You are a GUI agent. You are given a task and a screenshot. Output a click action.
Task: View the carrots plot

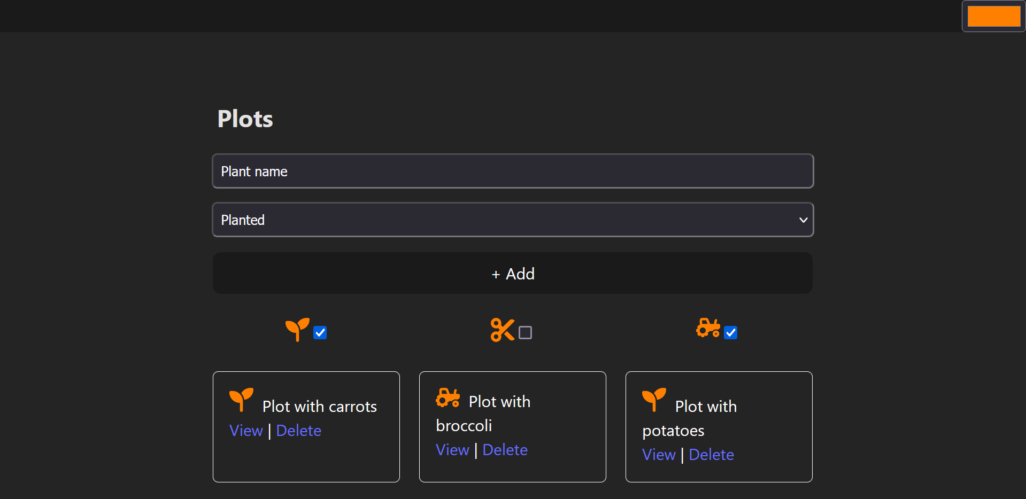coord(246,431)
